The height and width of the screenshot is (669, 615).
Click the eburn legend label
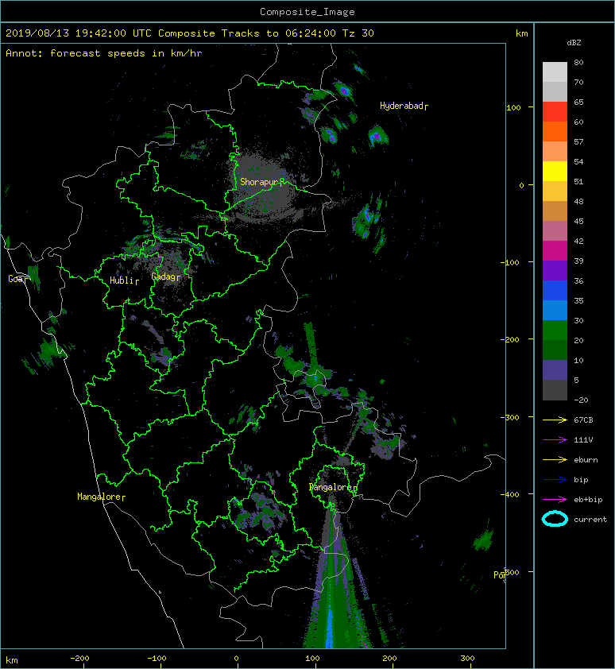pos(586,459)
